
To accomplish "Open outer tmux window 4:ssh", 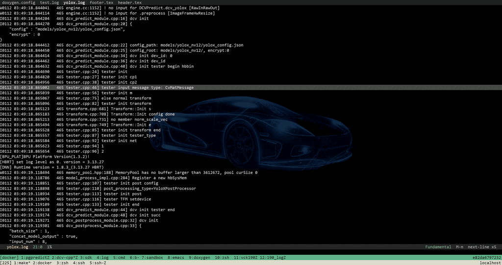I will coord(78,263).
